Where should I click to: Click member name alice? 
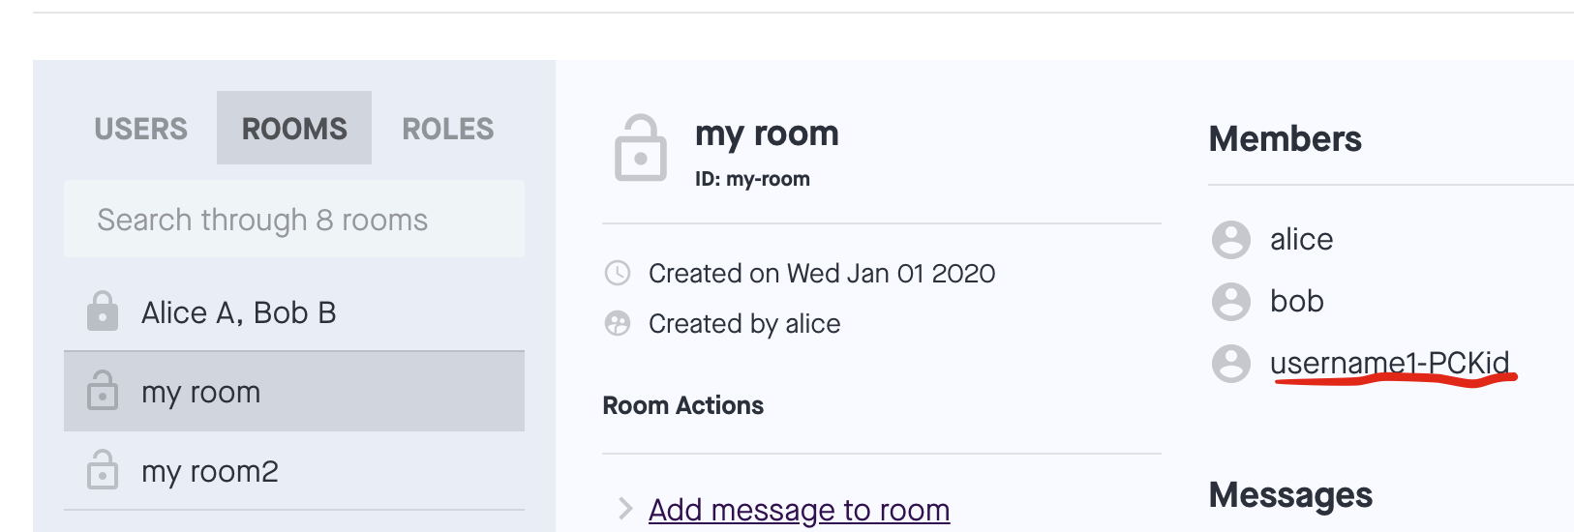pos(1301,239)
